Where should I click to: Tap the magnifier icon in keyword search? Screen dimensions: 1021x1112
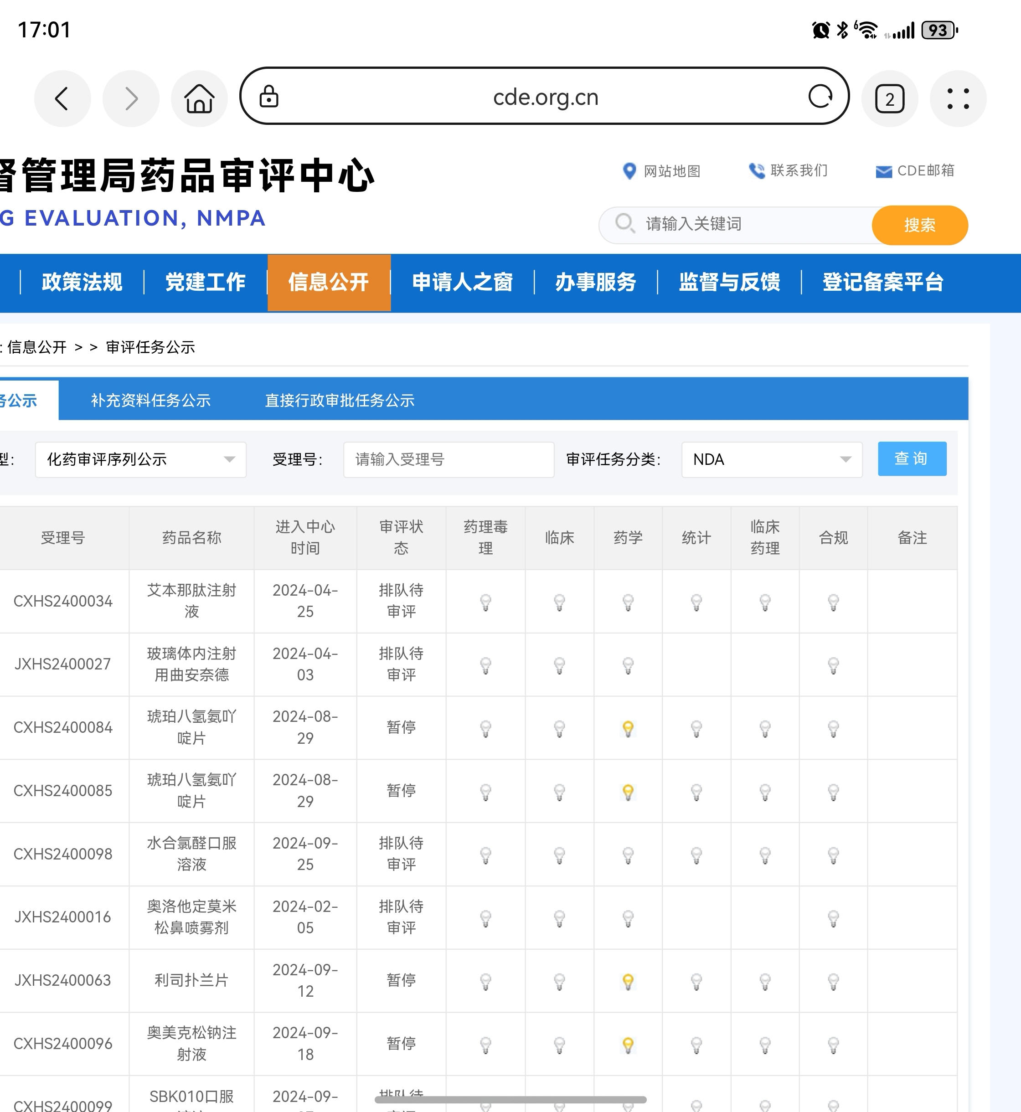625,223
